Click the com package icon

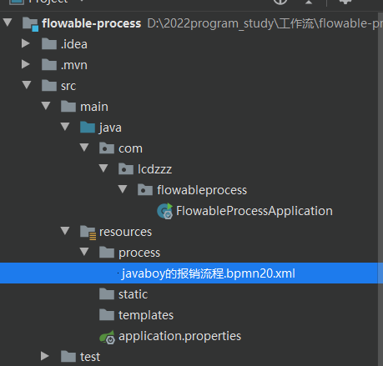click(107, 148)
